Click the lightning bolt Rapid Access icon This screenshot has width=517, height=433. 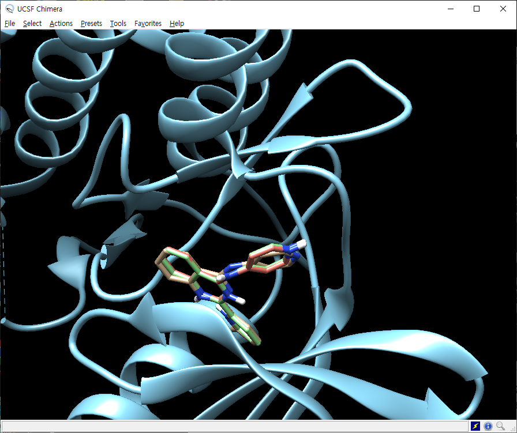click(x=475, y=426)
